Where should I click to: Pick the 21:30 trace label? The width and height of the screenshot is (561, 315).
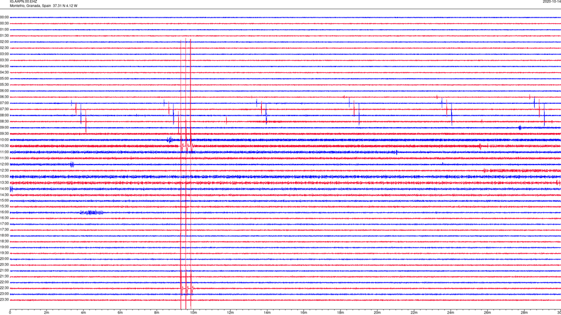tap(4, 276)
